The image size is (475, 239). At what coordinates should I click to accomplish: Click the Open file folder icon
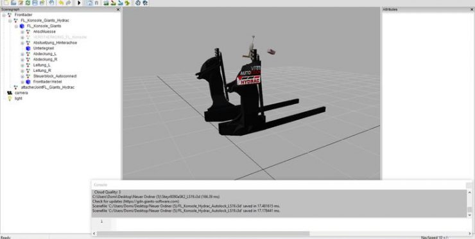click(x=13, y=3)
